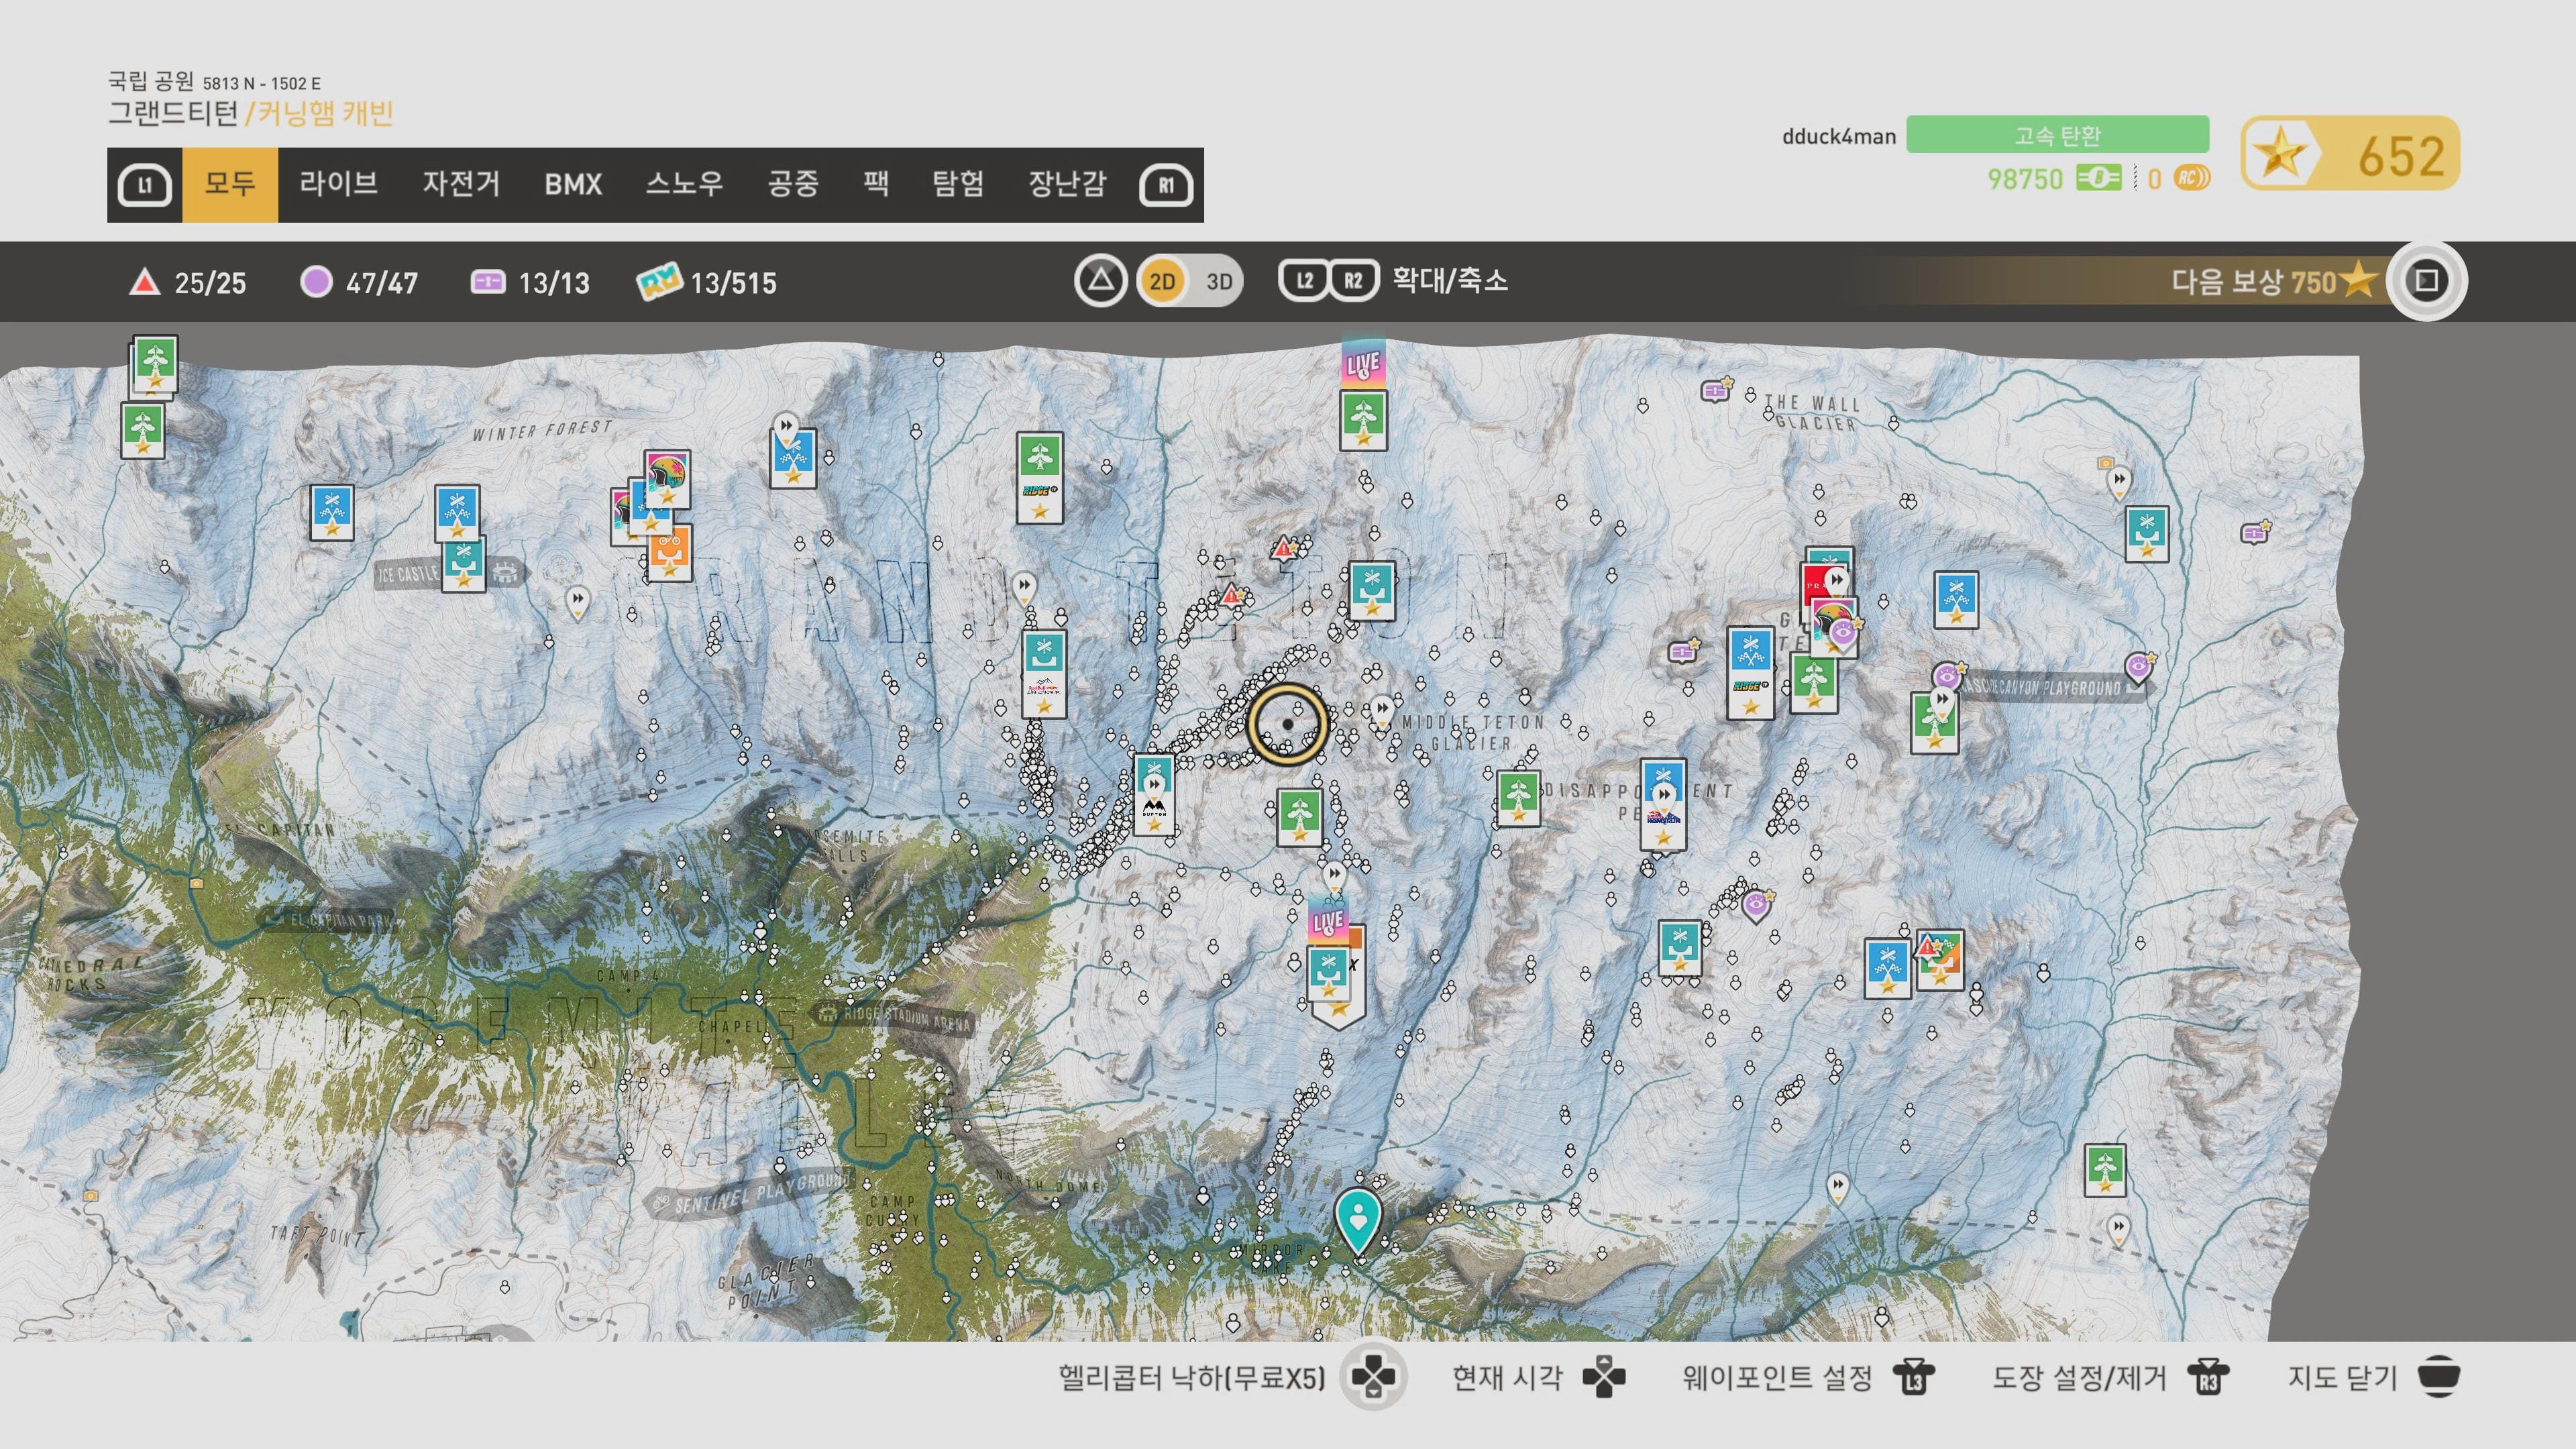Click the purple circle 47/47 counter
Image resolution: width=2576 pixels, height=1449 pixels.
359,283
